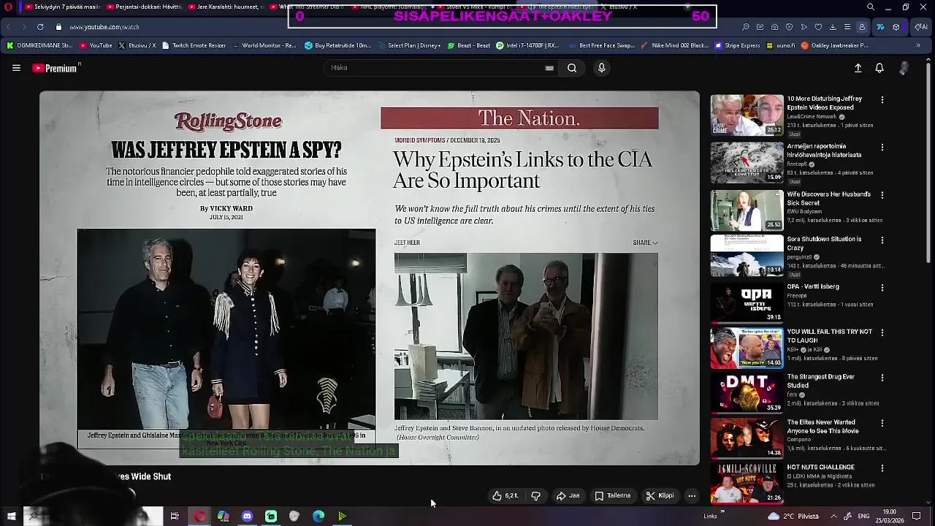Submit search with YouTube magnifier button
935x526 pixels.
[x=572, y=68]
